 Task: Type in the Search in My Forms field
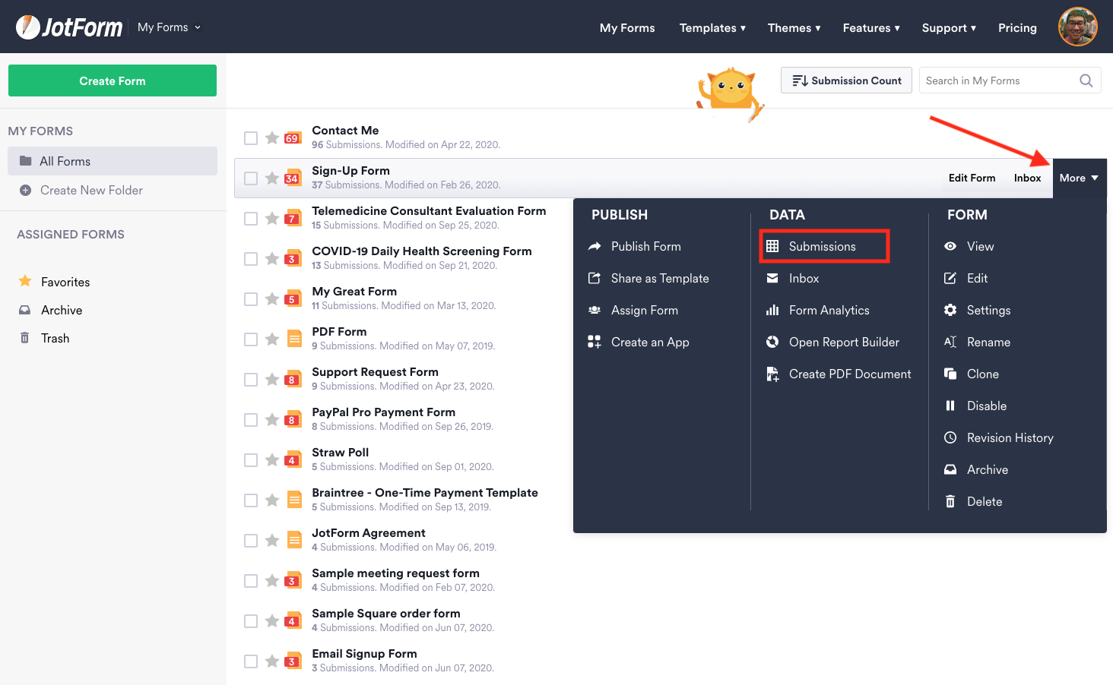pos(997,80)
